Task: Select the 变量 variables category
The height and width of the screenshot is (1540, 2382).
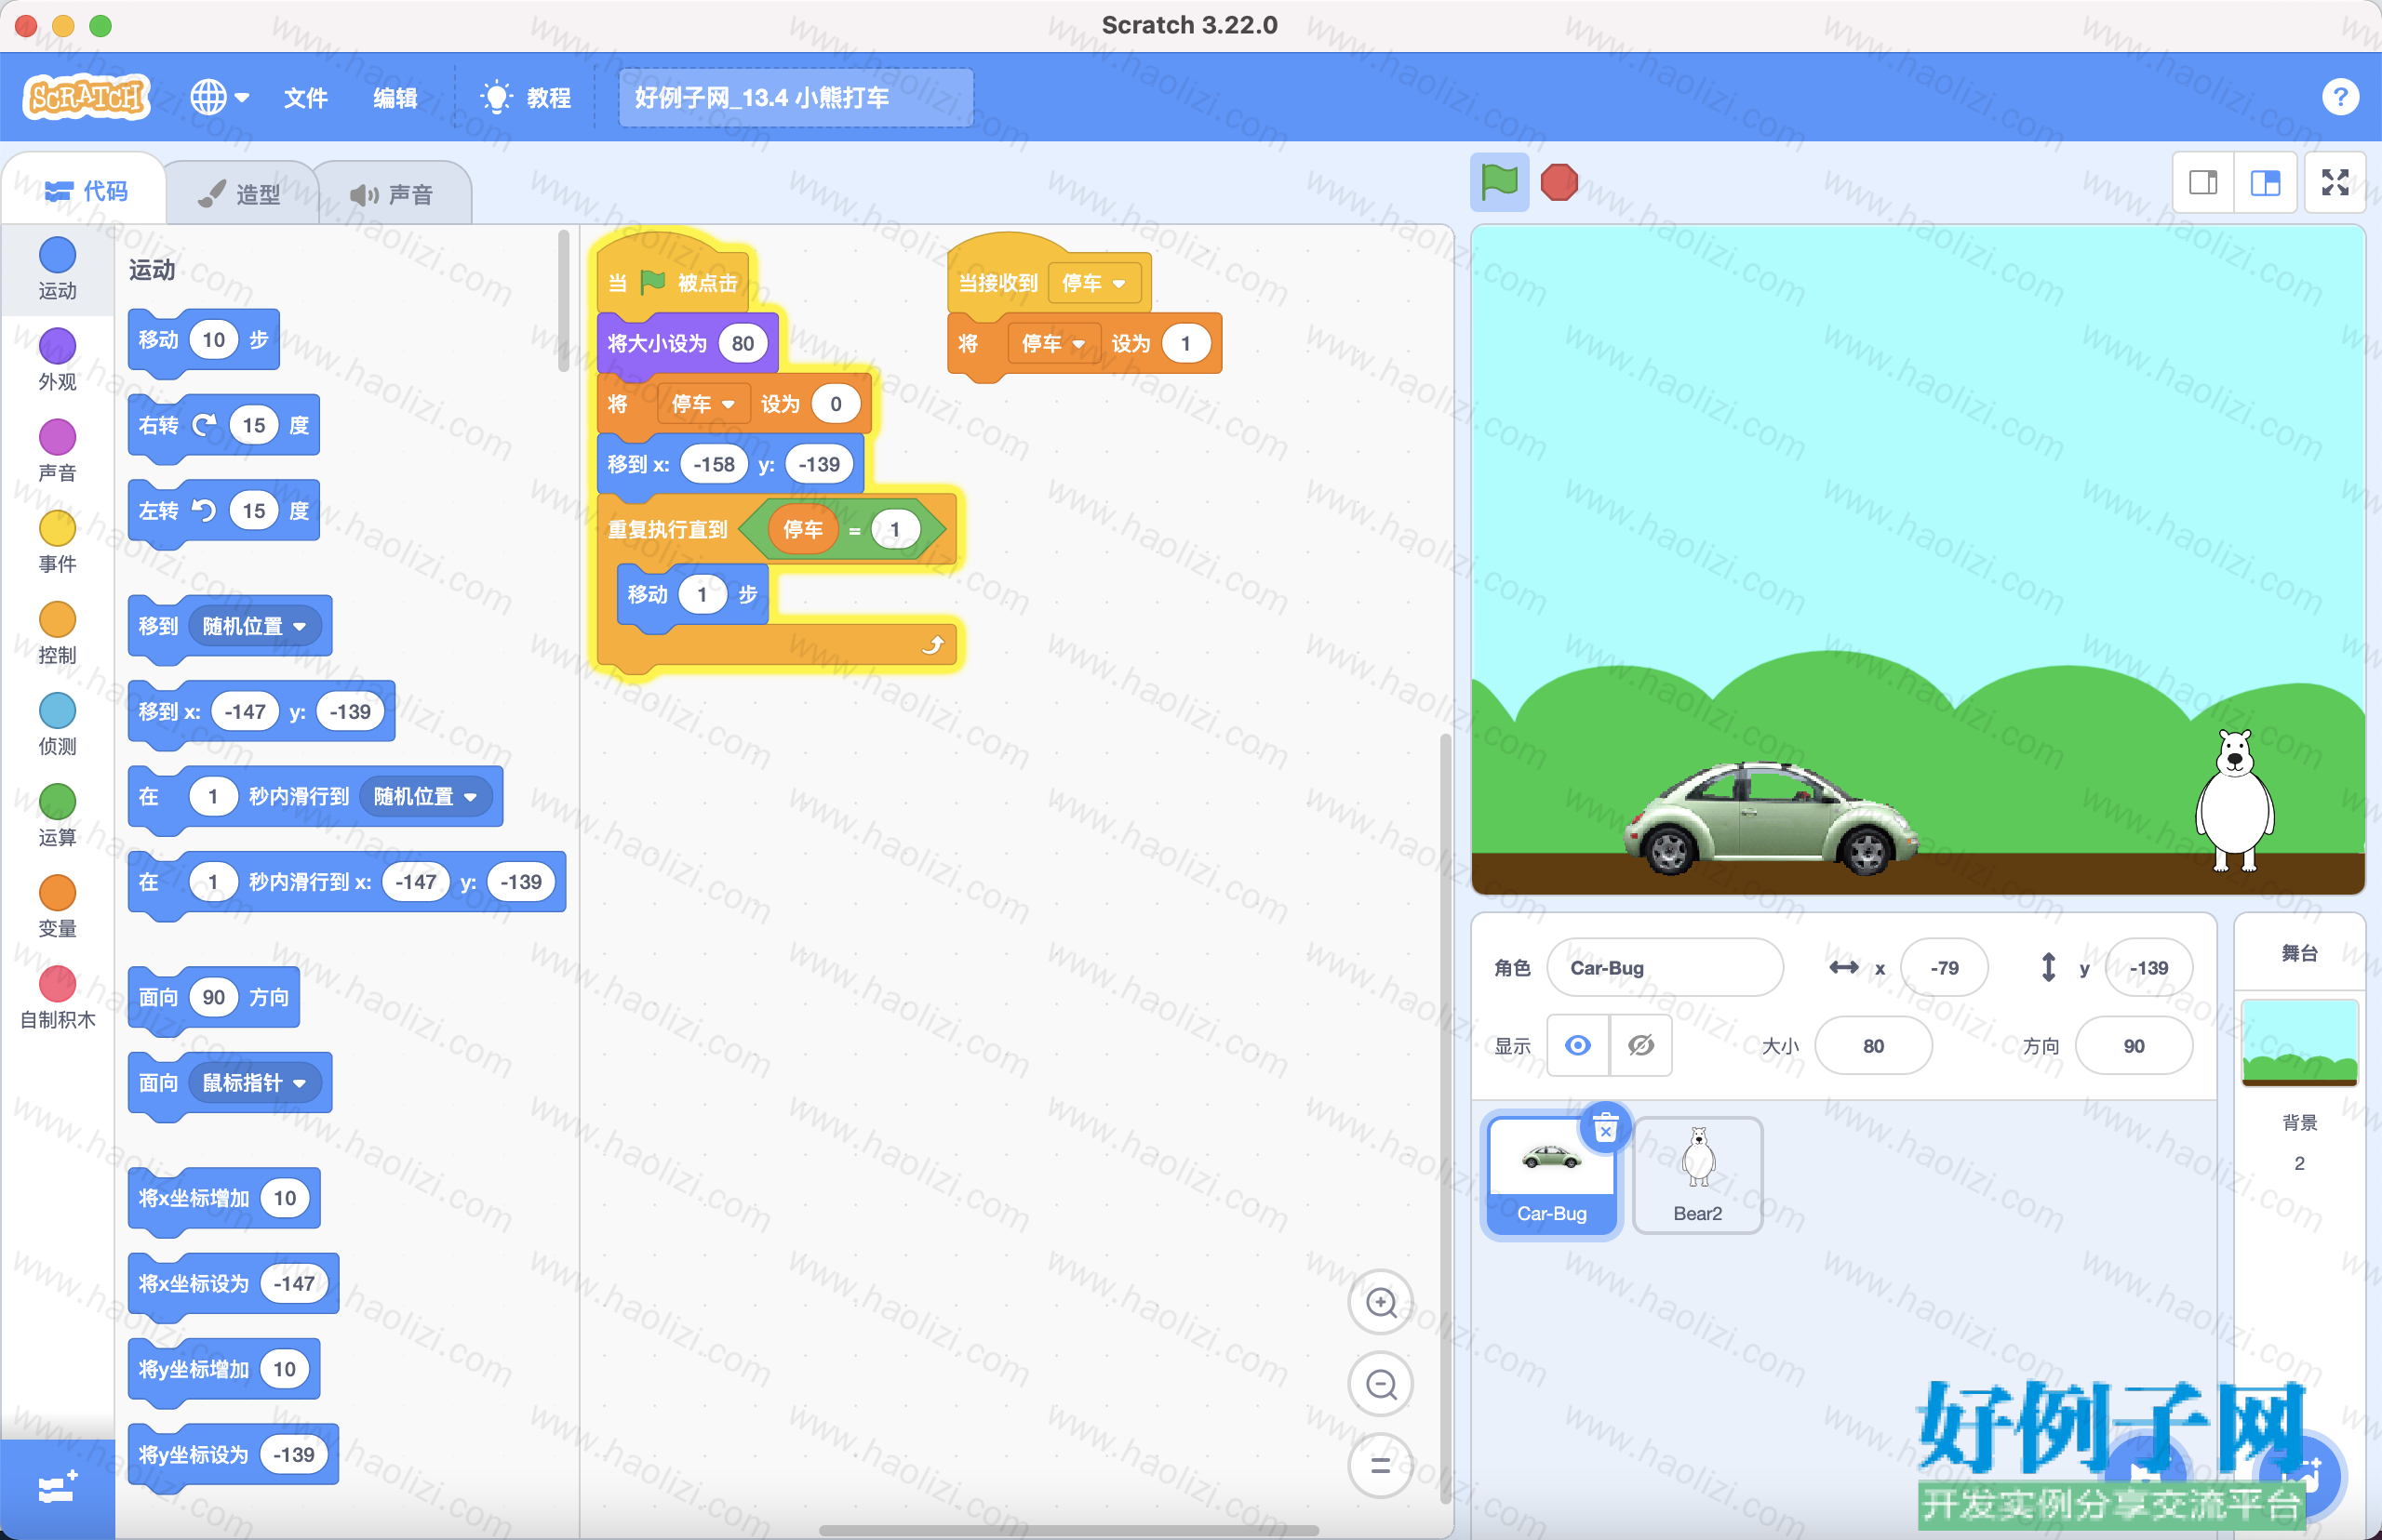Action: (x=57, y=906)
